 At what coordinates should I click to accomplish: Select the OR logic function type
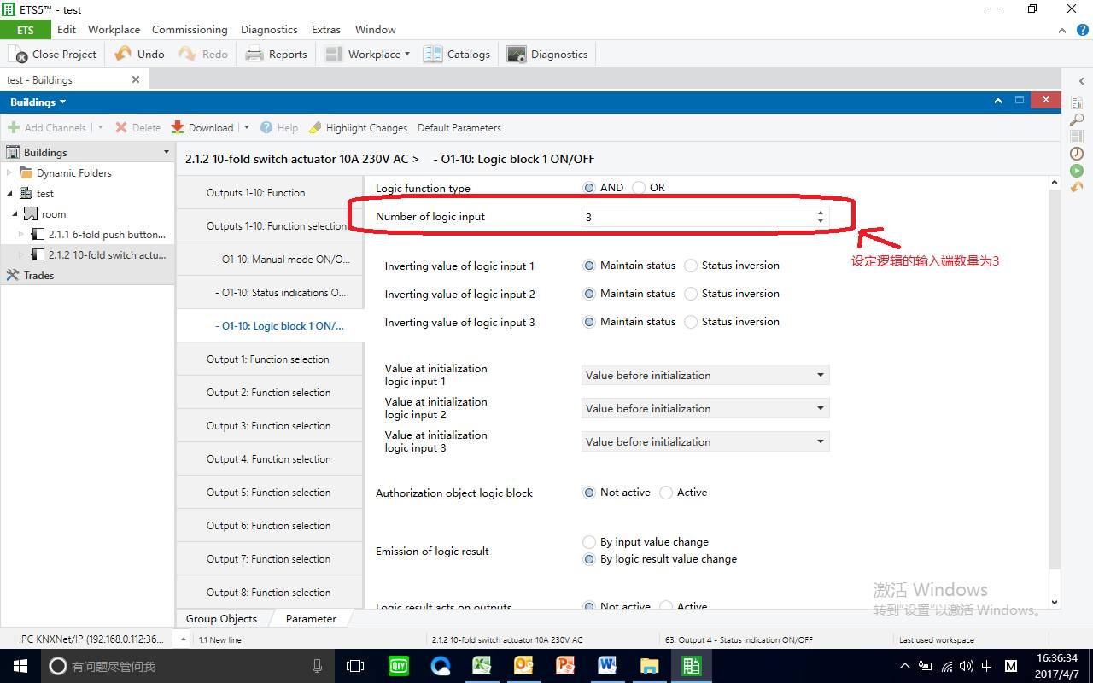tap(639, 188)
